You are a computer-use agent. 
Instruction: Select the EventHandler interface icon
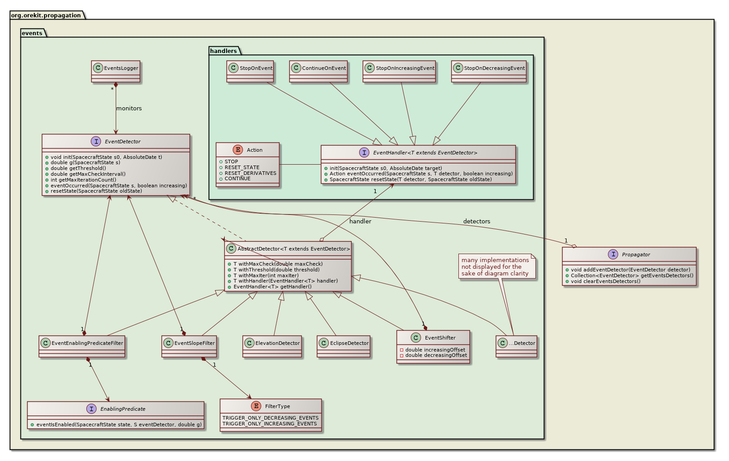point(364,152)
